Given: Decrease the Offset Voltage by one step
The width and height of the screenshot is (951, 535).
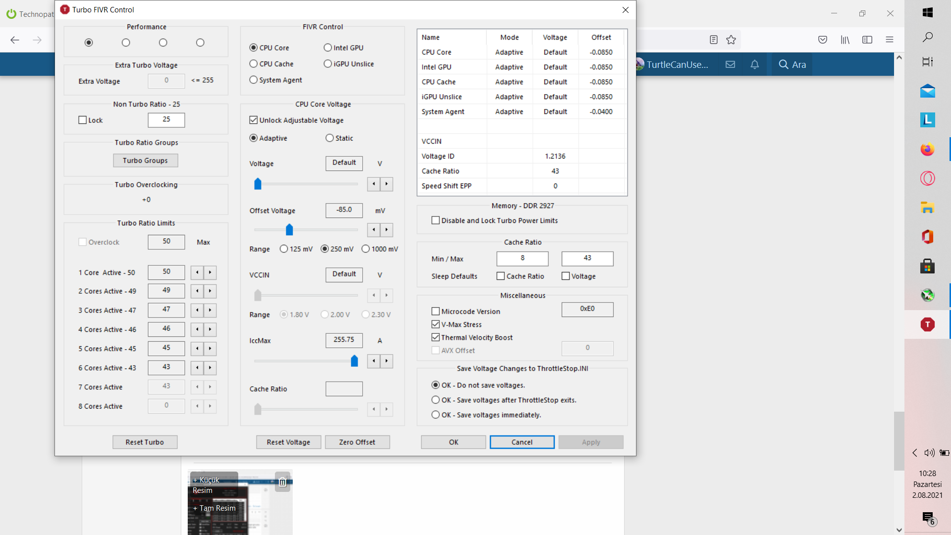Looking at the screenshot, I should [374, 230].
